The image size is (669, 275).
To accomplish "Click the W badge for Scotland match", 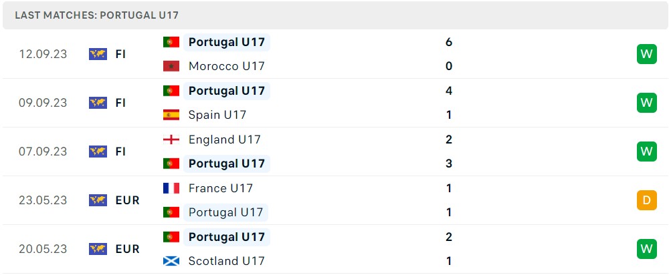I will point(646,249).
